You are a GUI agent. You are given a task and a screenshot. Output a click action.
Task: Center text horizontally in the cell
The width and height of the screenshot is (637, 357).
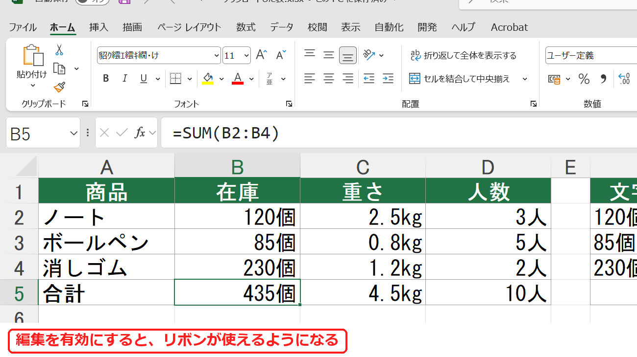click(x=329, y=78)
